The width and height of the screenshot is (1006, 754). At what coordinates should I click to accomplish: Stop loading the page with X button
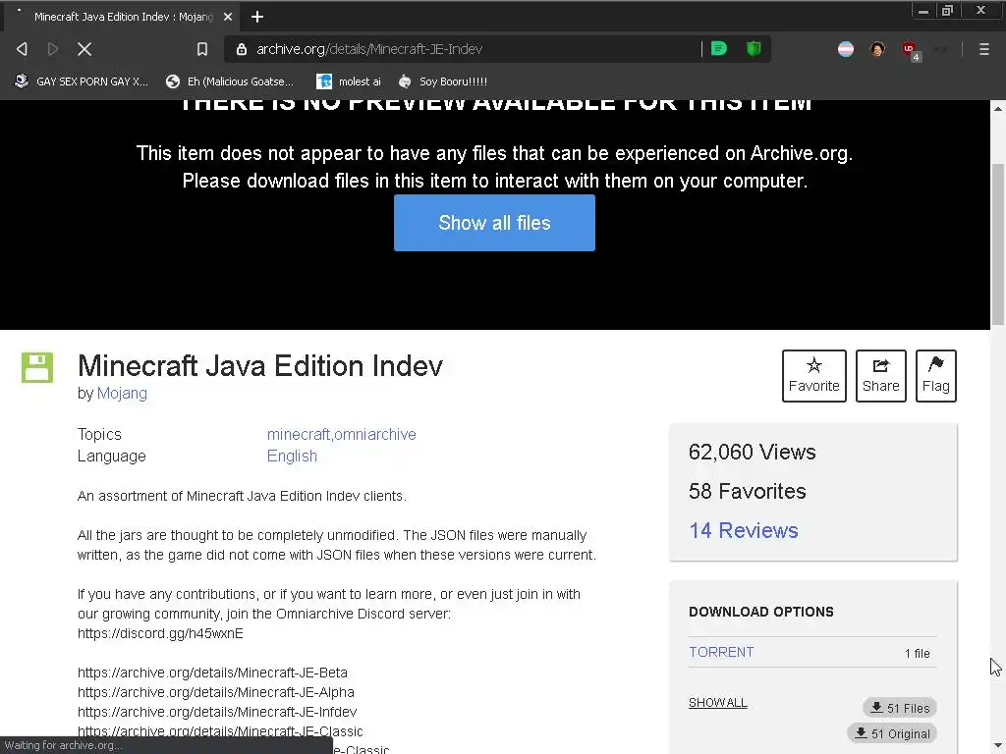[x=84, y=49]
